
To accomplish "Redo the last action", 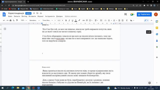I will pos(7,20).
